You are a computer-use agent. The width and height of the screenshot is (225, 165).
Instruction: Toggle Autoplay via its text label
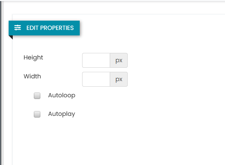click(61, 114)
